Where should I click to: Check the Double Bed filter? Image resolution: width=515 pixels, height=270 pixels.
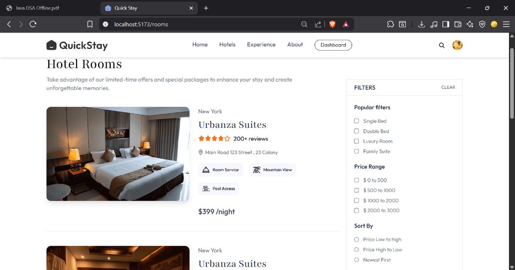tap(356, 131)
